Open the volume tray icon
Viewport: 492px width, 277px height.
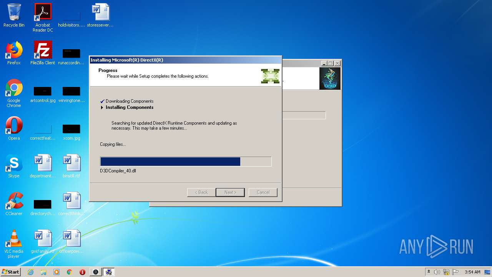pos(437,272)
